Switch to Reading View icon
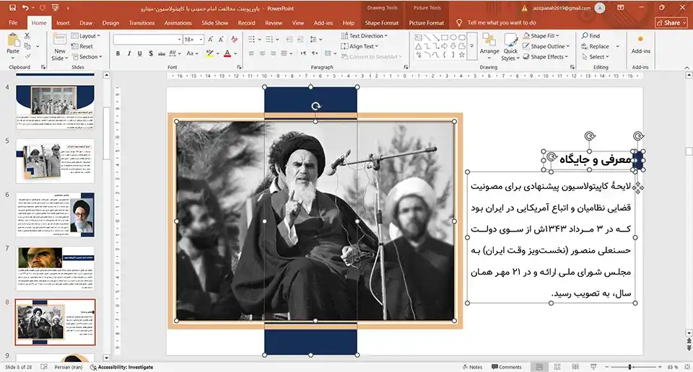693x372 pixels. point(575,367)
